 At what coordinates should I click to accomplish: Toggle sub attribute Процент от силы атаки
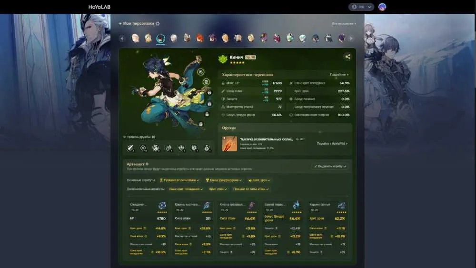[x=251, y=189]
